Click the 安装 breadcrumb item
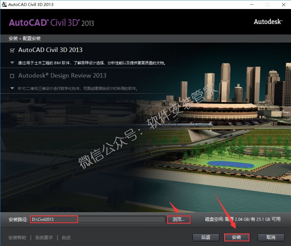 pos(13,38)
